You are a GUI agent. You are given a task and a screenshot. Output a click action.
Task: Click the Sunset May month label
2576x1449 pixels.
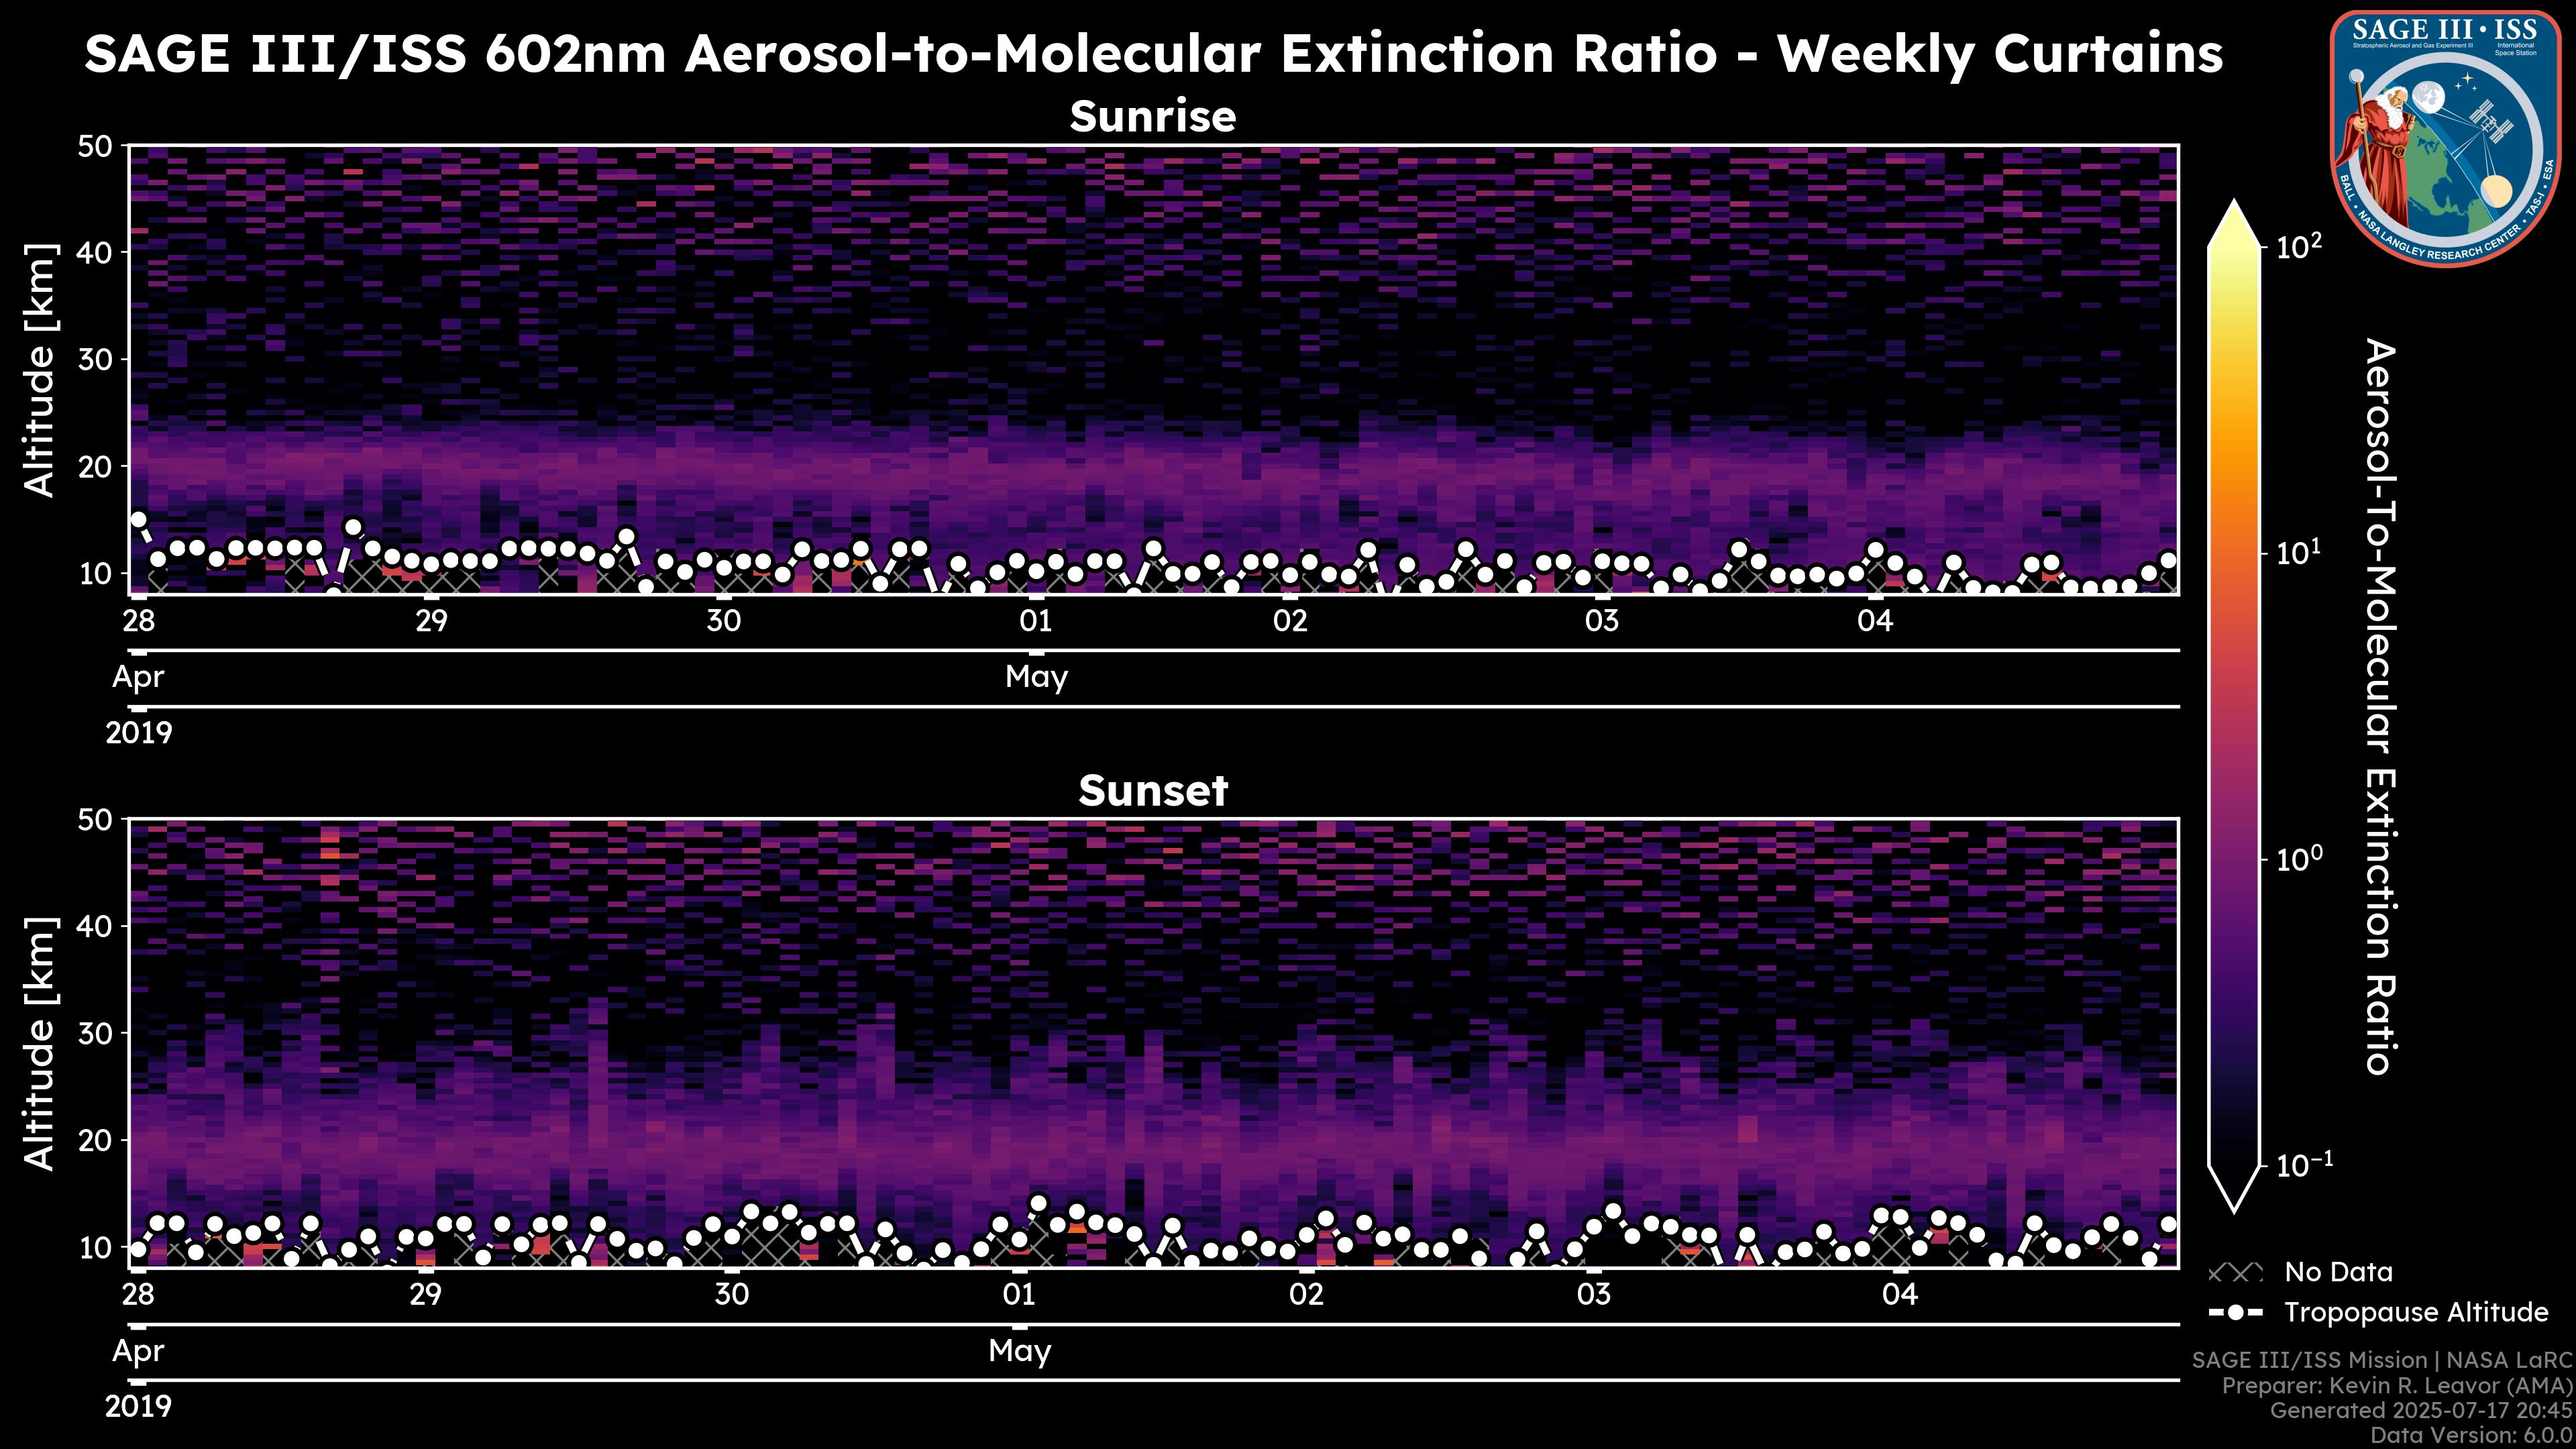(x=1019, y=1351)
